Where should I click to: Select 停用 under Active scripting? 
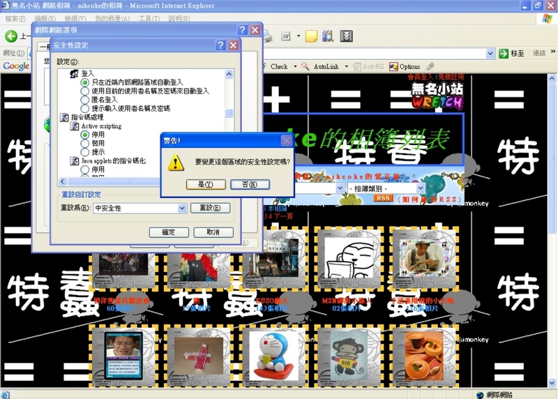click(84, 135)
